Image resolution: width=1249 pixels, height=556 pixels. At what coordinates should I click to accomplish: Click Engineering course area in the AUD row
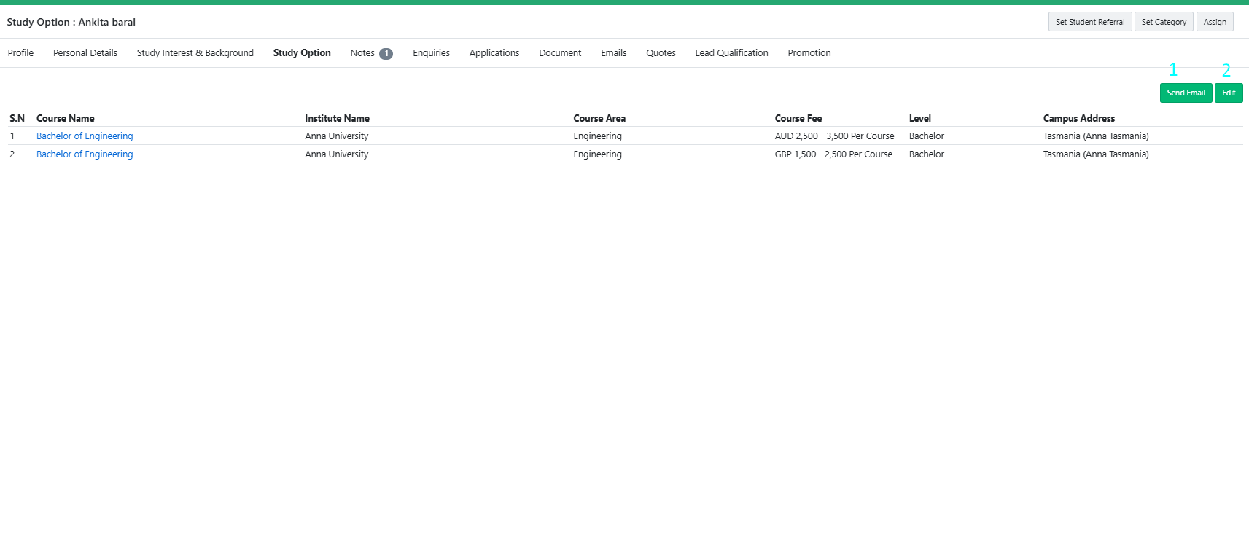(598, 136)
